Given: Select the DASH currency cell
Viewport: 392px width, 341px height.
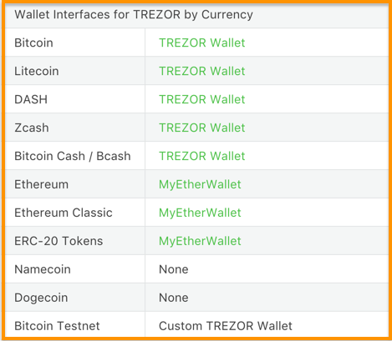Looking at the screenshot, I should (x=75, y=99).
